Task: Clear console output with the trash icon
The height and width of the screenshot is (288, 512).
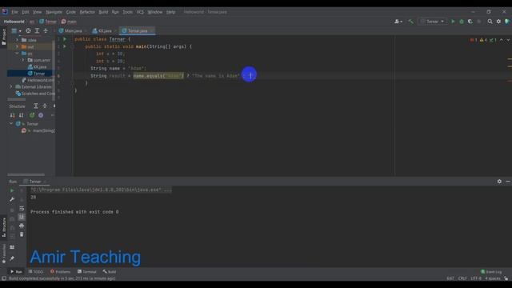Action: [x=22, y=234]
